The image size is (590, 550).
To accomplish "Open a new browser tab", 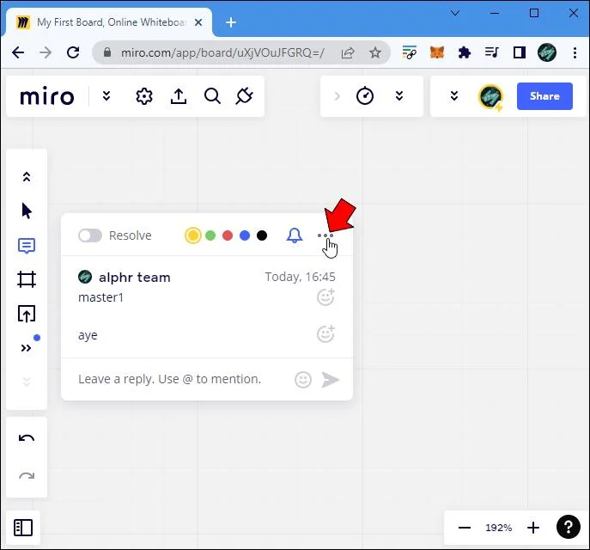I will [x=231, y=22].
